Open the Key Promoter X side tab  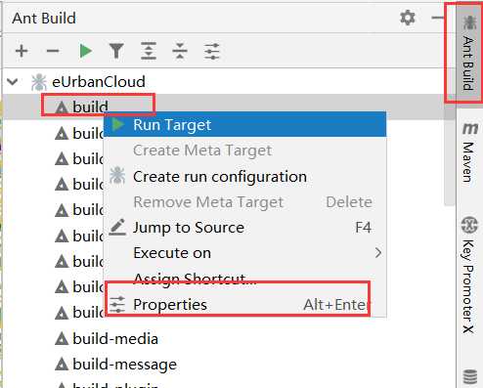(x=469, y=275)
